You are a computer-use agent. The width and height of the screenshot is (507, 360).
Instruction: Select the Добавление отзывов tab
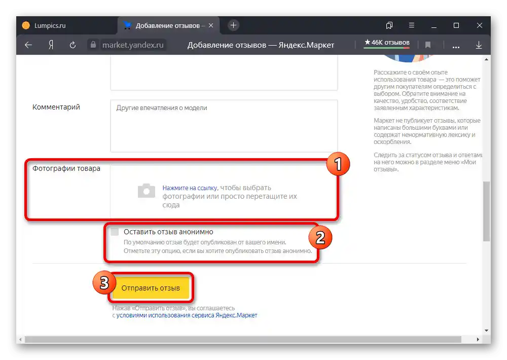pos(167,24)
